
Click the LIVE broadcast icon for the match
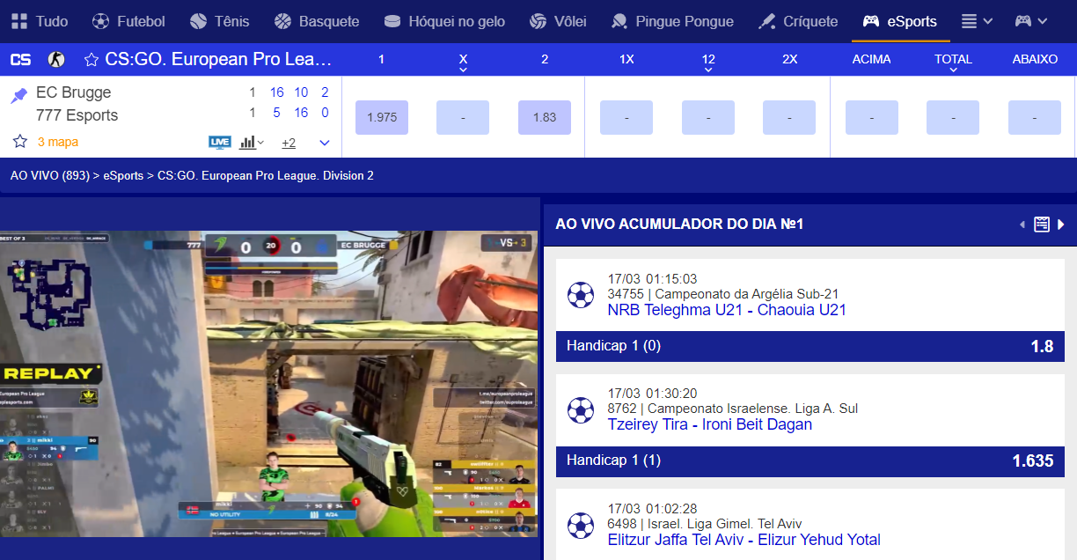click(220, 142)
